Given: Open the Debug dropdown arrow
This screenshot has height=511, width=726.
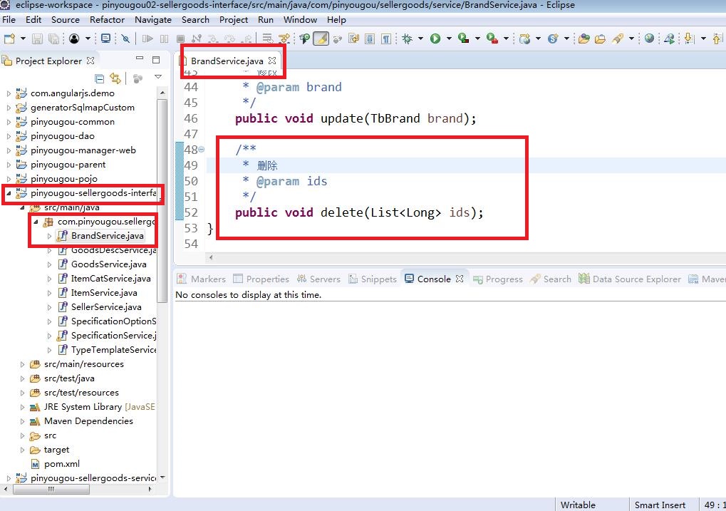Looking at the screenshot, I should tap(420, 39).
